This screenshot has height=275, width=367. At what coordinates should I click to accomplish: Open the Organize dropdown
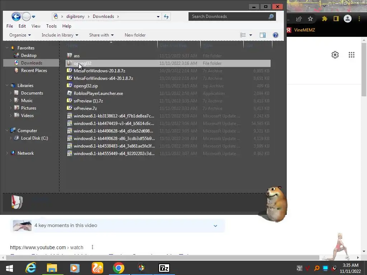pos(20,35)
